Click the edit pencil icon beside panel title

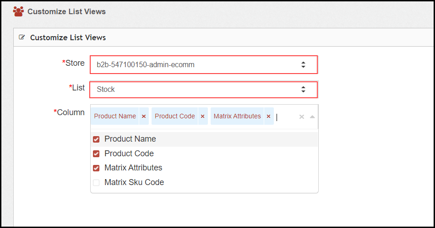(22, 37)
